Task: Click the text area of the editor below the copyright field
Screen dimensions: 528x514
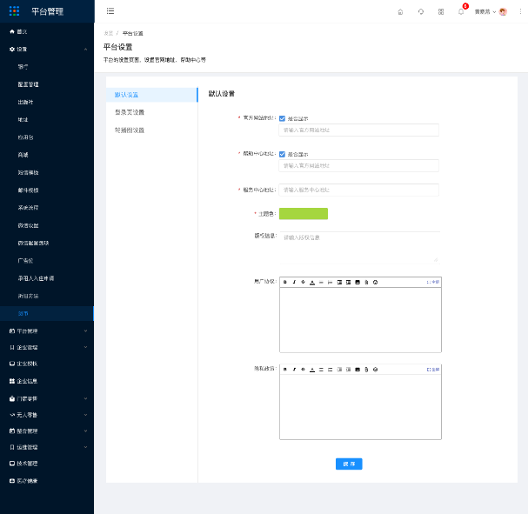Action: (360, 320)
